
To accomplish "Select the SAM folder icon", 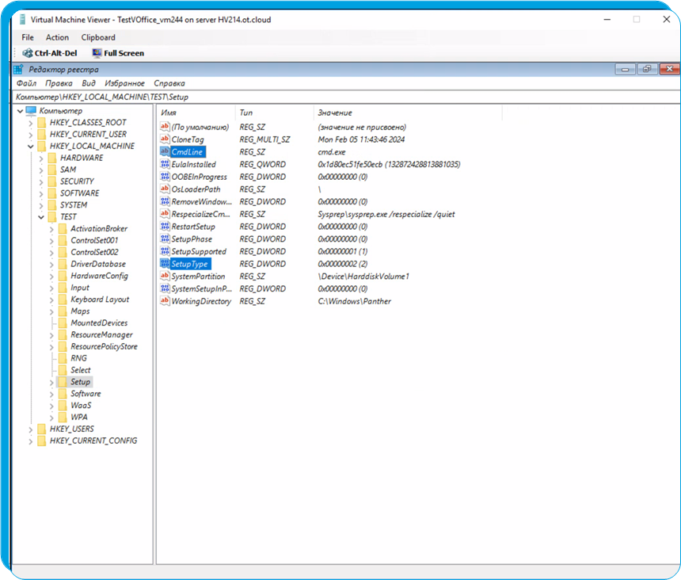I will [52, 170].
